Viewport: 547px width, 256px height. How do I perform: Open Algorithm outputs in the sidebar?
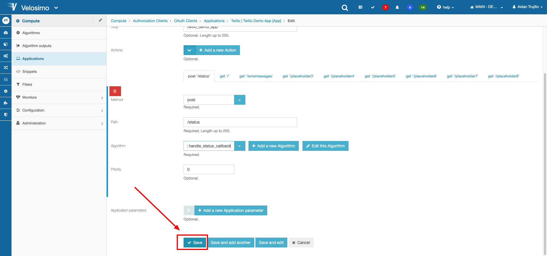(59, 46)
